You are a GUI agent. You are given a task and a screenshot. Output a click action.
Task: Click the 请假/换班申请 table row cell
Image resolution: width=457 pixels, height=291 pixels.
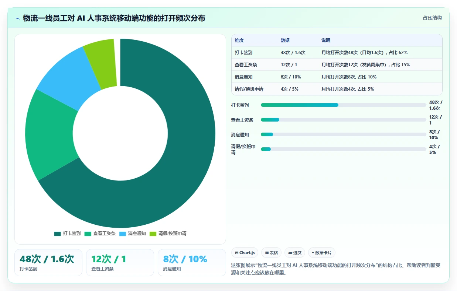(249, 89)
